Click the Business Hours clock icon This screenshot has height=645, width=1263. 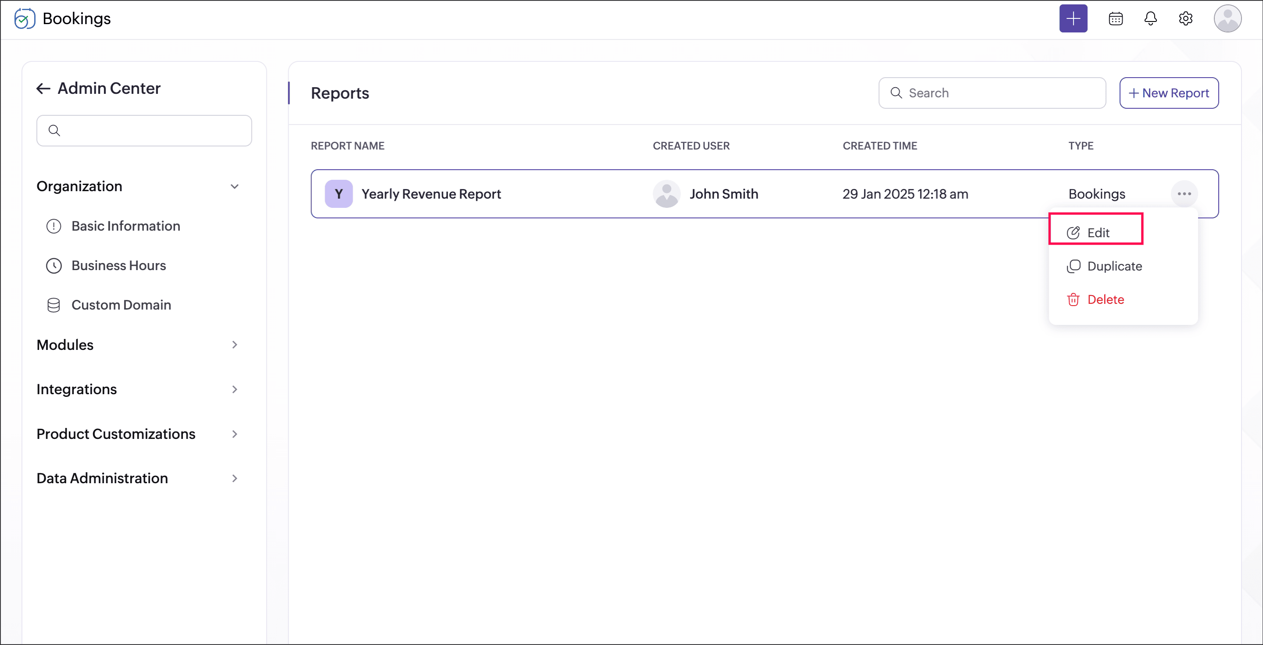click(54, 266)
